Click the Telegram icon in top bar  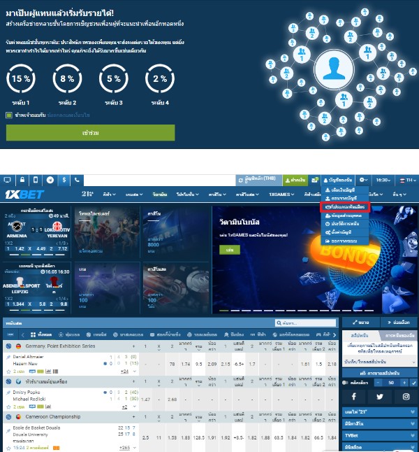coord(51,180)
